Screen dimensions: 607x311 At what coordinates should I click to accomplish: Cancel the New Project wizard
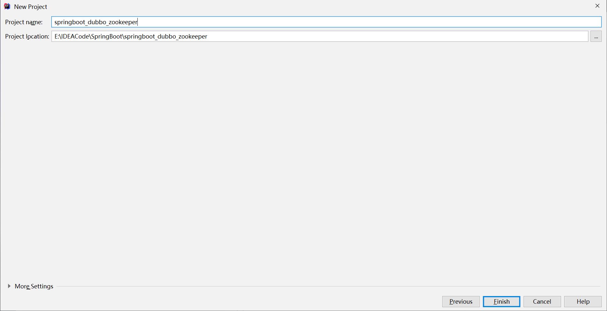click(x=542, y=301)
